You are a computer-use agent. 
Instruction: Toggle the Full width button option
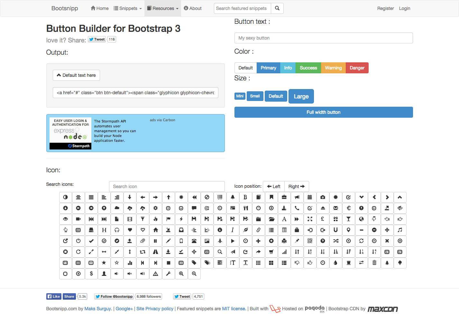[324, 112]
